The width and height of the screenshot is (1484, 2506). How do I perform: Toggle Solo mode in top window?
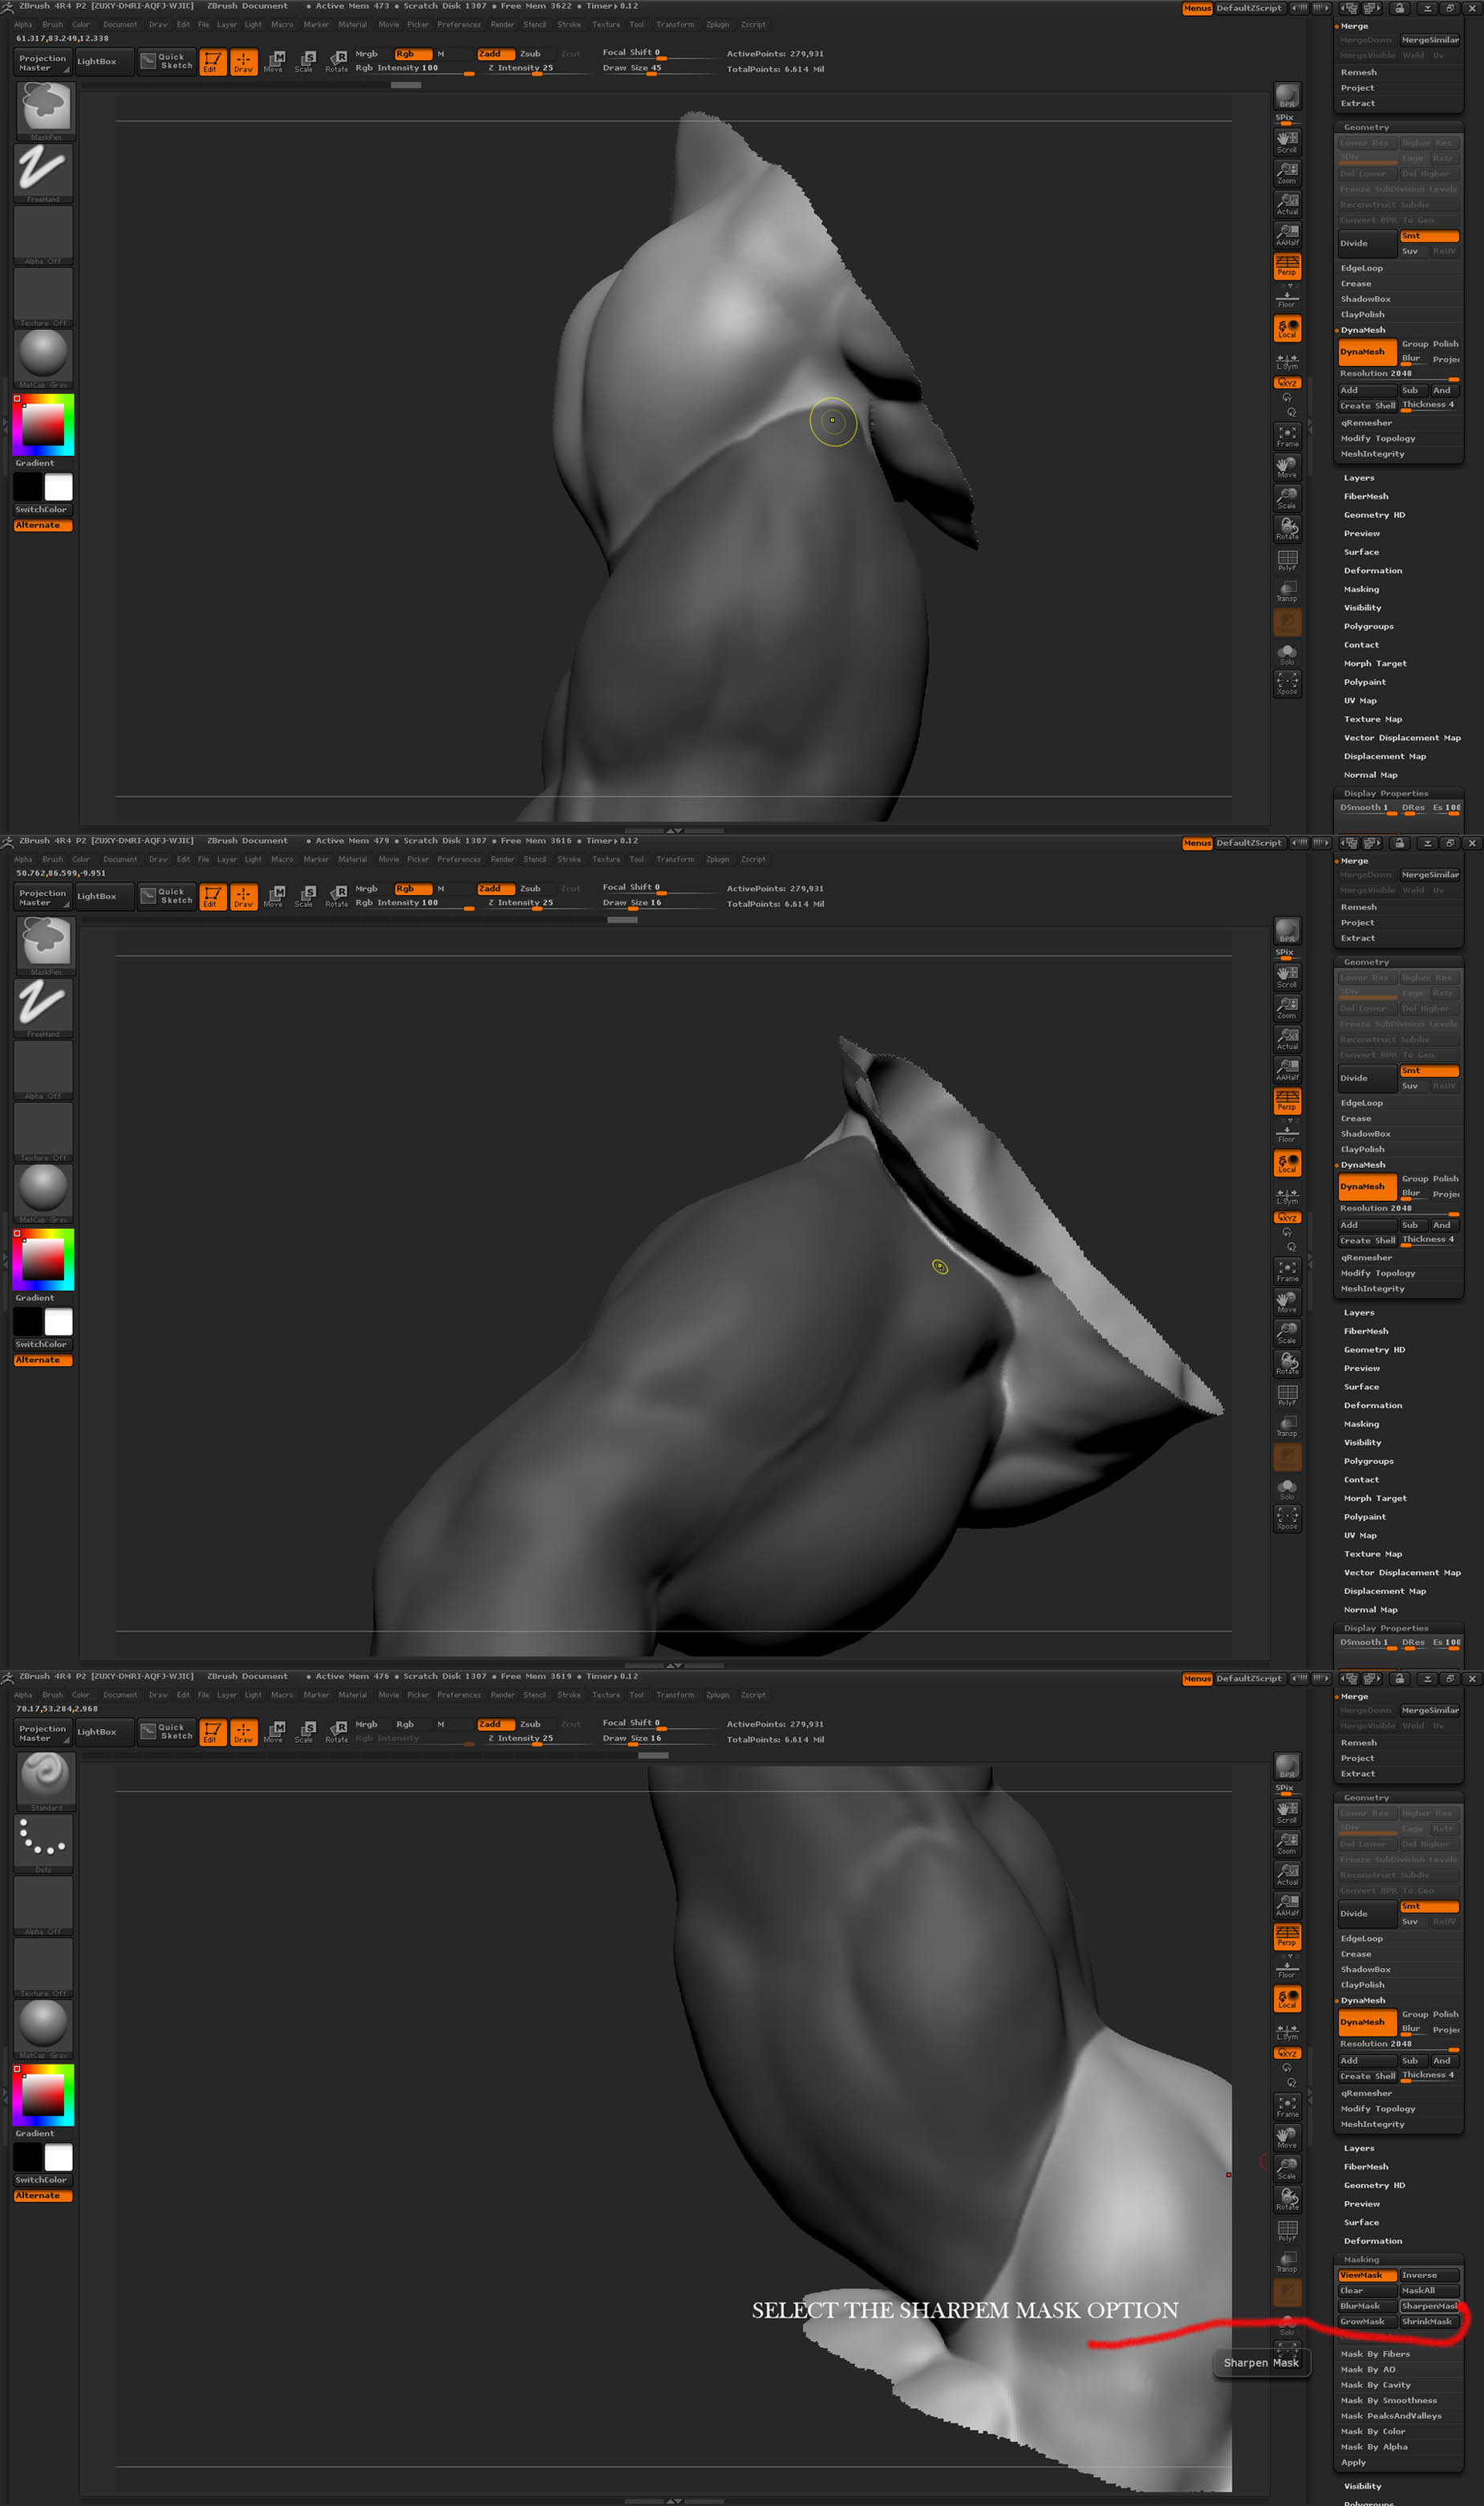(1287, 653)
